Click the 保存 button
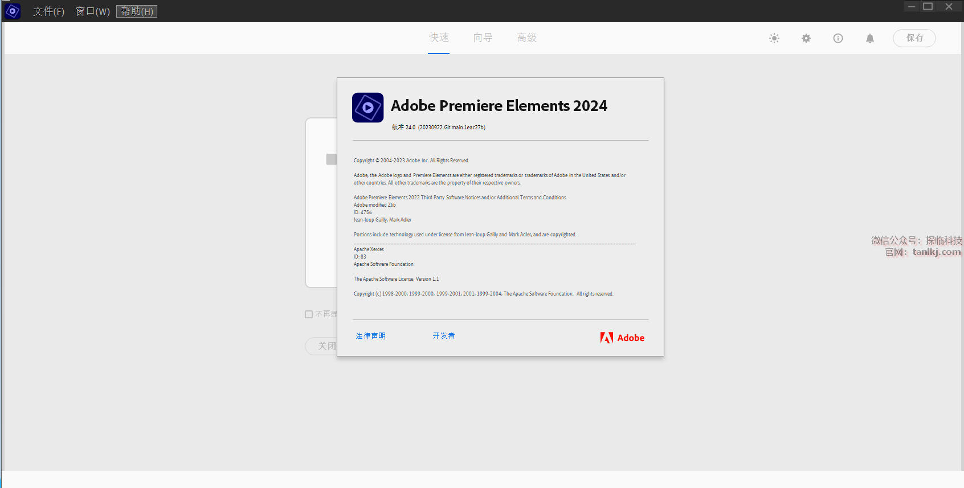This screenshot has width=964, height=488. coord(914,38)
